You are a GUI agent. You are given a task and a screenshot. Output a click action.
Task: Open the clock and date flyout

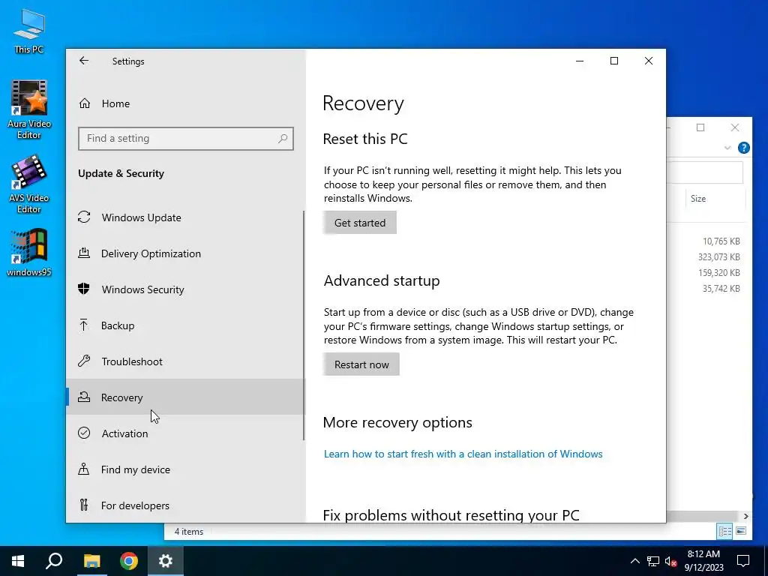[x=703, y=561]
